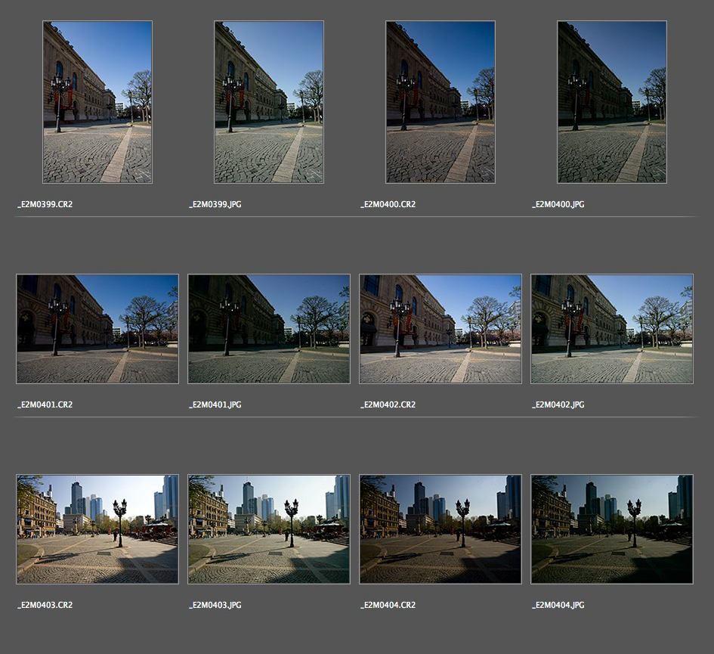Select the _E2M0402.CR2 thumbnail
The width and height of the screenshot is (714, 654).
click(440, 329)
